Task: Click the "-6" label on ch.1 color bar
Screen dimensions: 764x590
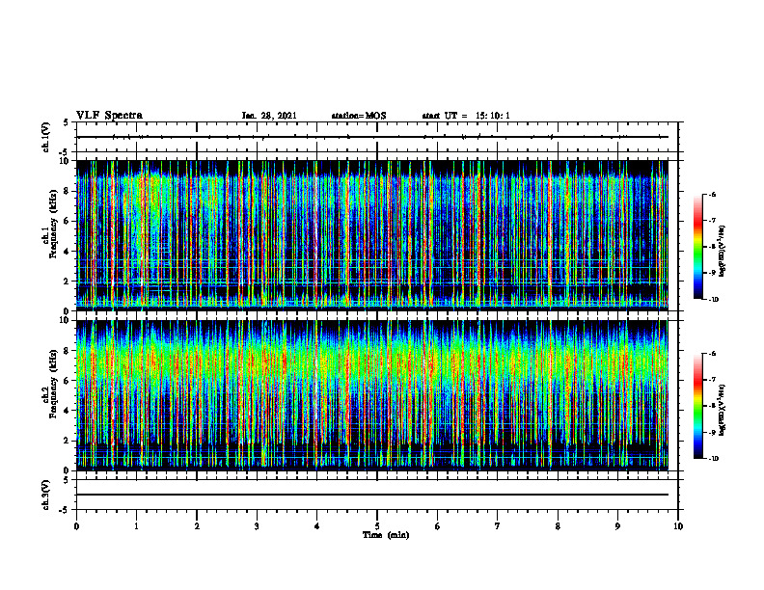Action: tap(711, 194)
